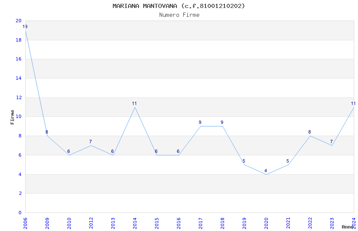This screenshot has width=358, height=231.
Task: Click the subtitle Numero Firme
Action: coord(179,15)
